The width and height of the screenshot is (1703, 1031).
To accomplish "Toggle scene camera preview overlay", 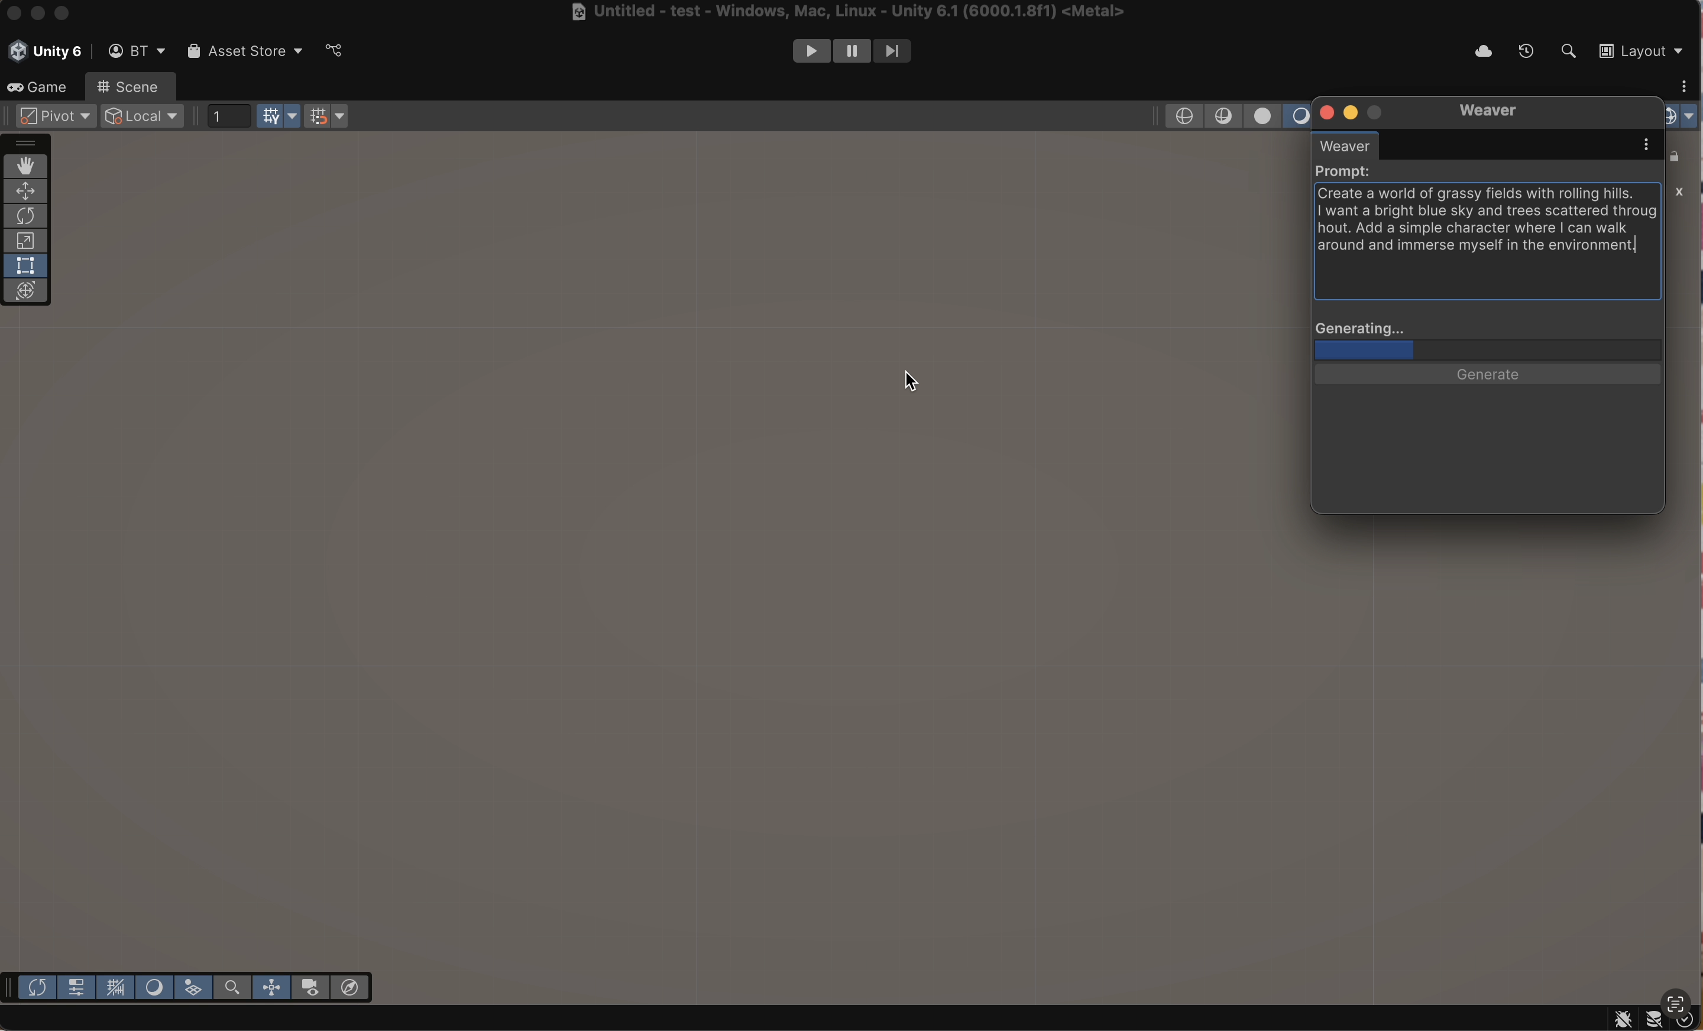I will click(x=310, y=988).
